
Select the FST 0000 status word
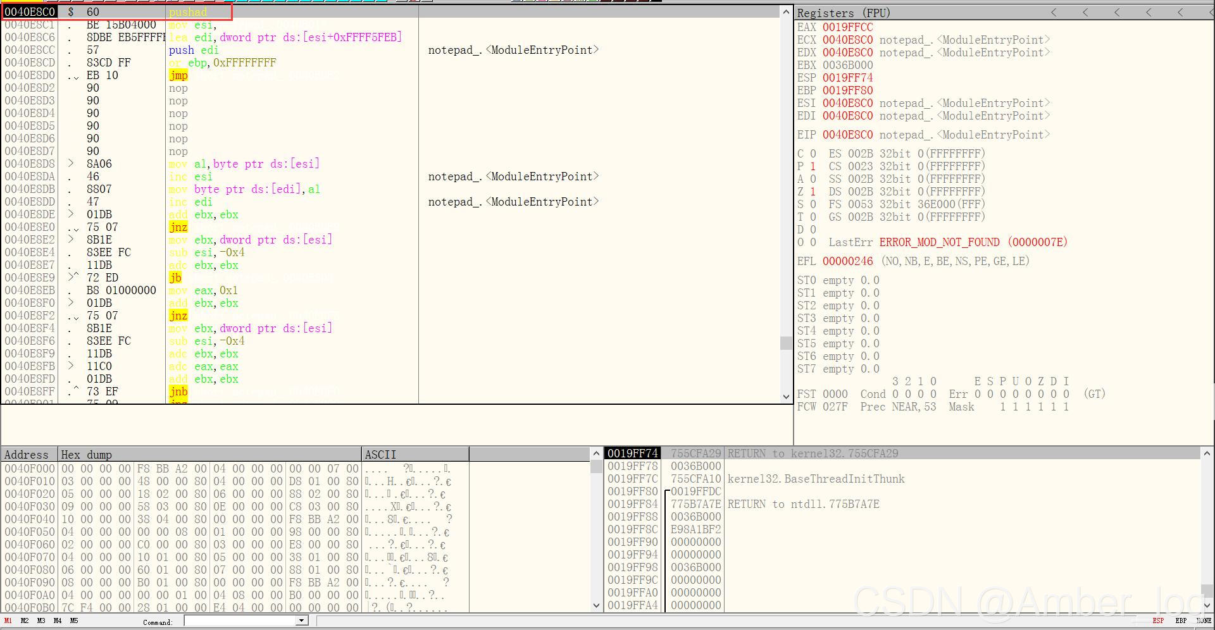[x=822, y=394]
